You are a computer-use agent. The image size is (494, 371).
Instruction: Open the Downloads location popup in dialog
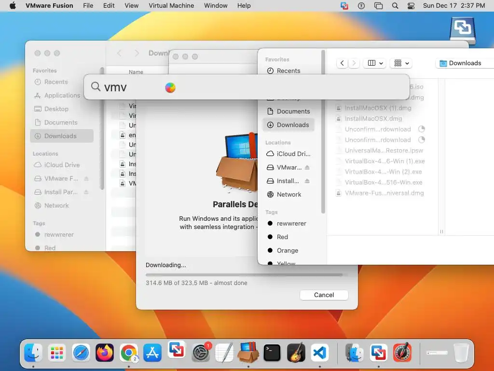(x=465, y=63)
